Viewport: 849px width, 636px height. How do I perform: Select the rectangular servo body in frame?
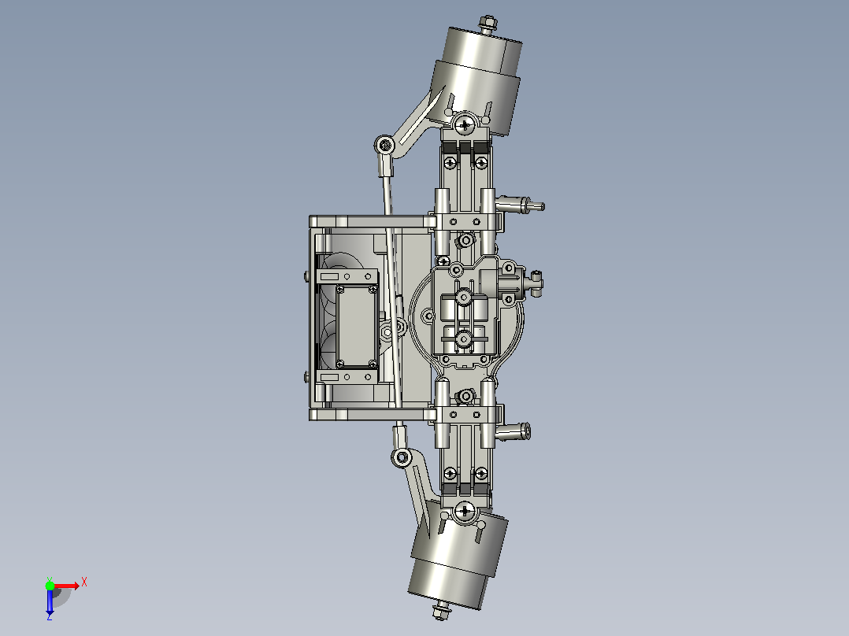pos(356,327)
